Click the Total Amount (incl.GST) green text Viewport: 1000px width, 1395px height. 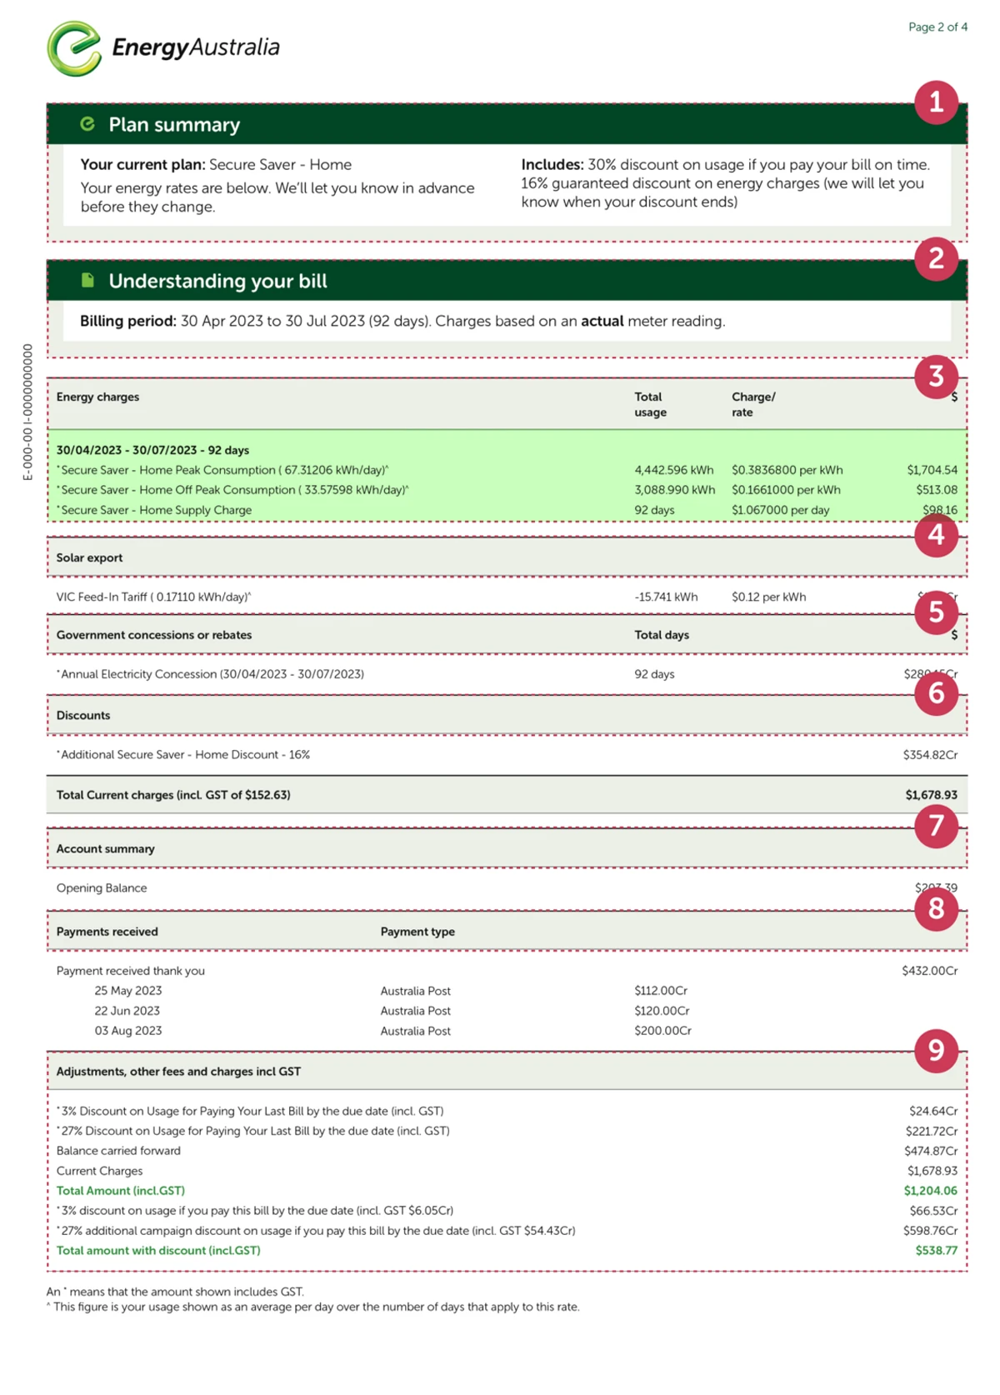click(x=121, y=1191)
